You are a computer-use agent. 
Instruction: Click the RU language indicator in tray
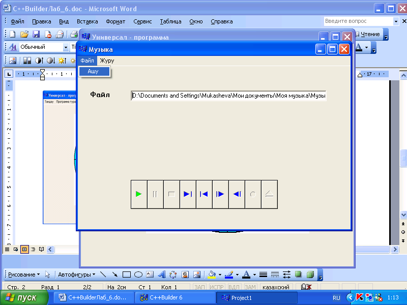[x=336, y=298]
